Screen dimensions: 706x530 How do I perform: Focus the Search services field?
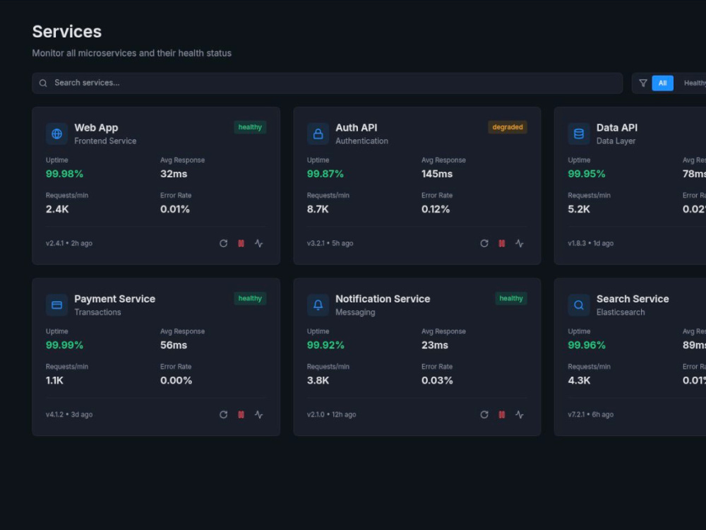click(x=328, y=83)
